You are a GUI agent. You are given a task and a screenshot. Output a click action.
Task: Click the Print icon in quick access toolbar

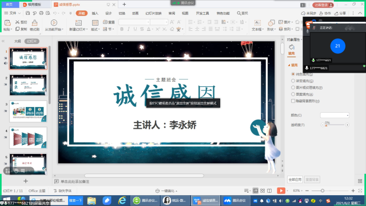(41, 13)
